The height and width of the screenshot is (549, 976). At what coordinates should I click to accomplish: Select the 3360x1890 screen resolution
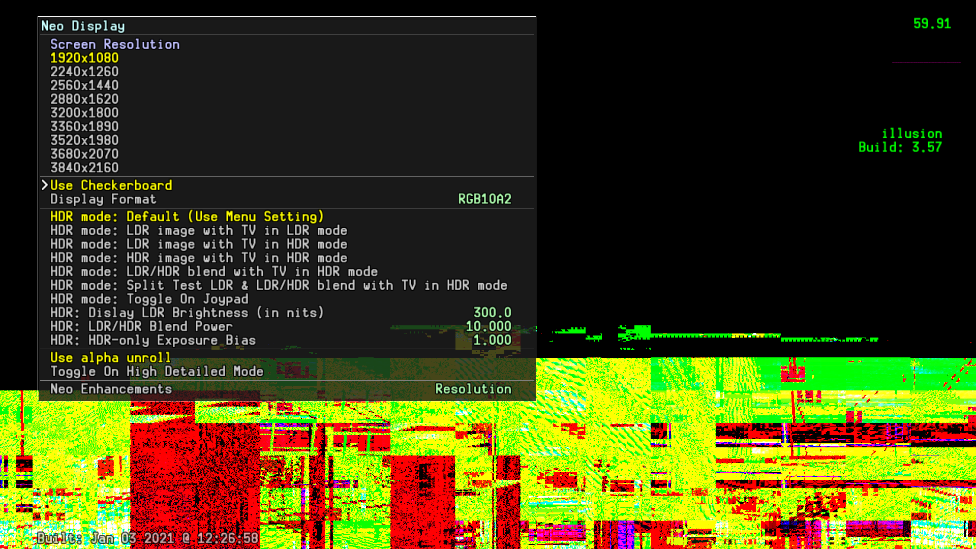(x=84, y=127)
